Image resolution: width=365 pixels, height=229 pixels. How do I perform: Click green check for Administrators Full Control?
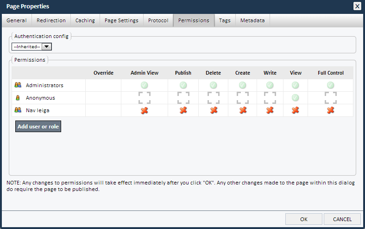[330, 85]
